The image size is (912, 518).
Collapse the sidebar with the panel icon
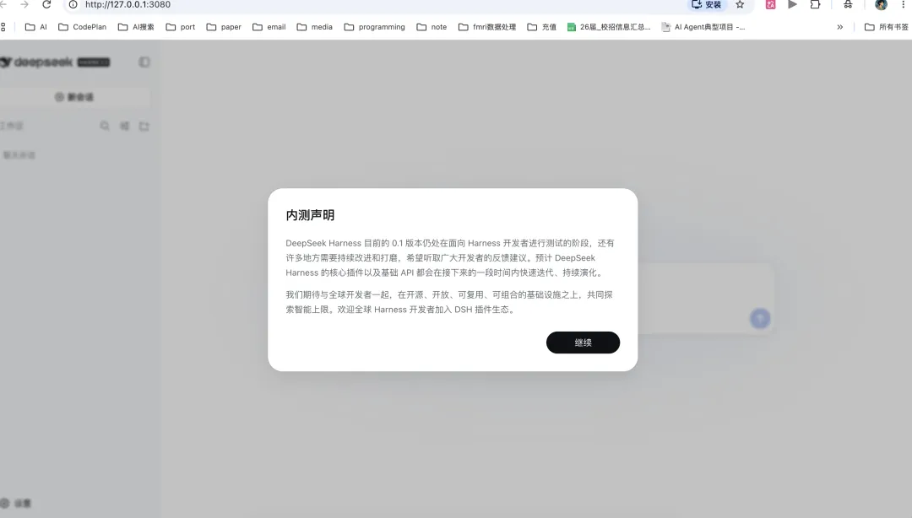[x=144, y=62]
